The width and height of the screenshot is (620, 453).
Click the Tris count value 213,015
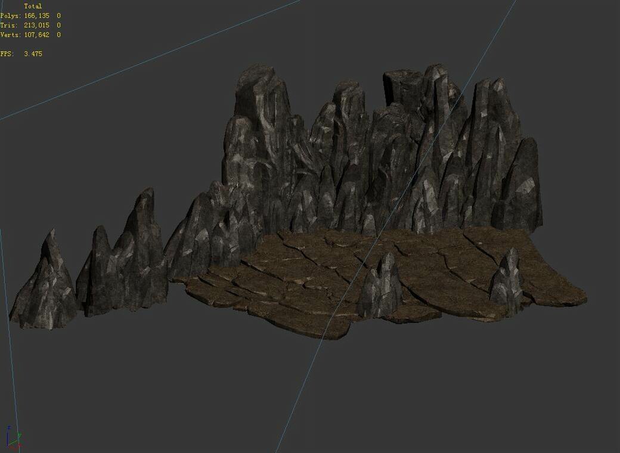tap(38, 26)
